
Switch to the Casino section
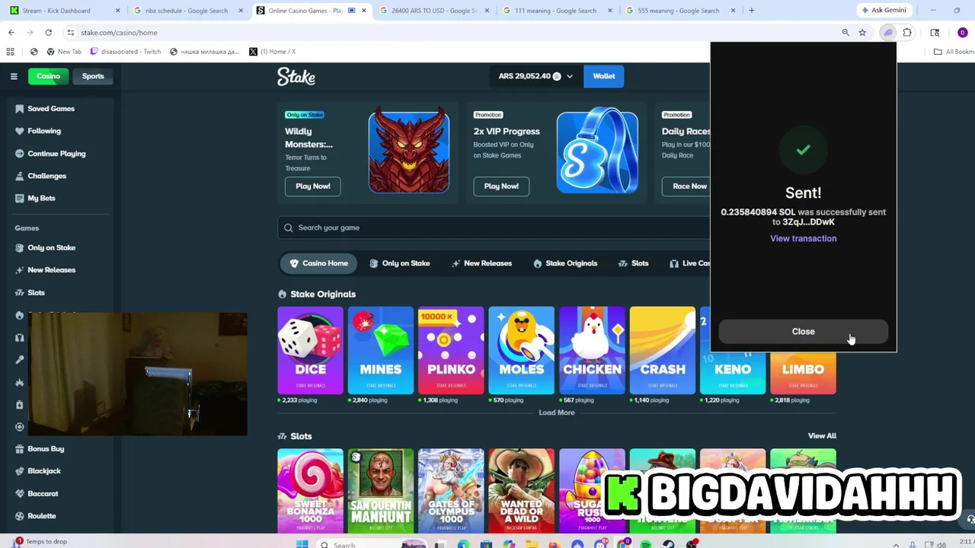[48, 76]
